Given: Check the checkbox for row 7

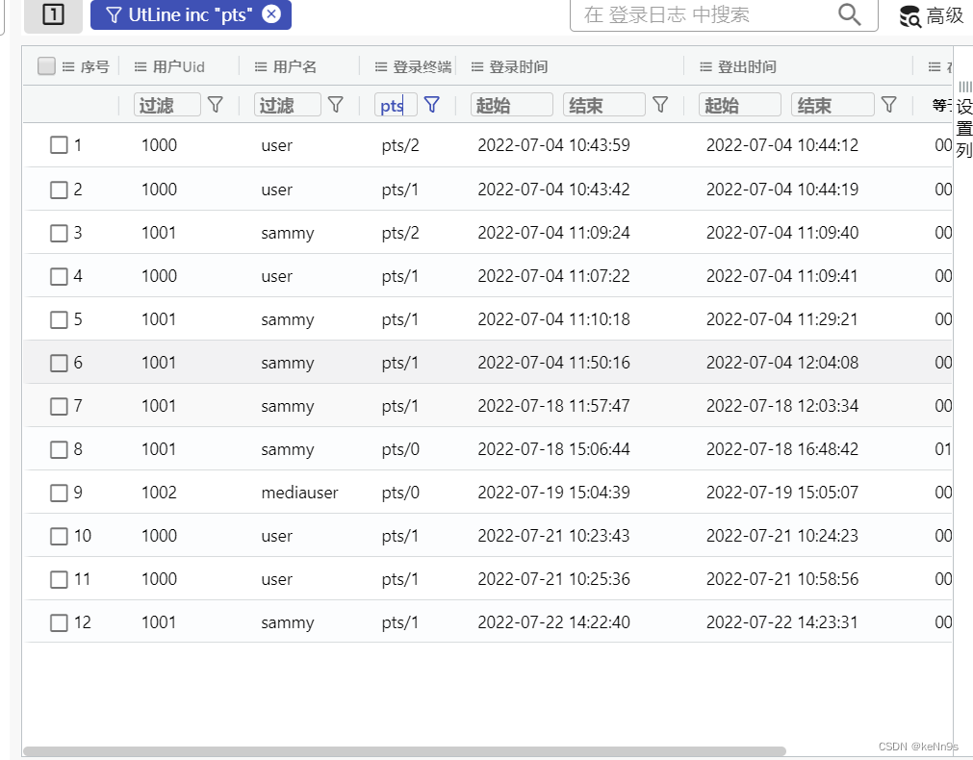Looking at the screenshot, I should point(59,406).
